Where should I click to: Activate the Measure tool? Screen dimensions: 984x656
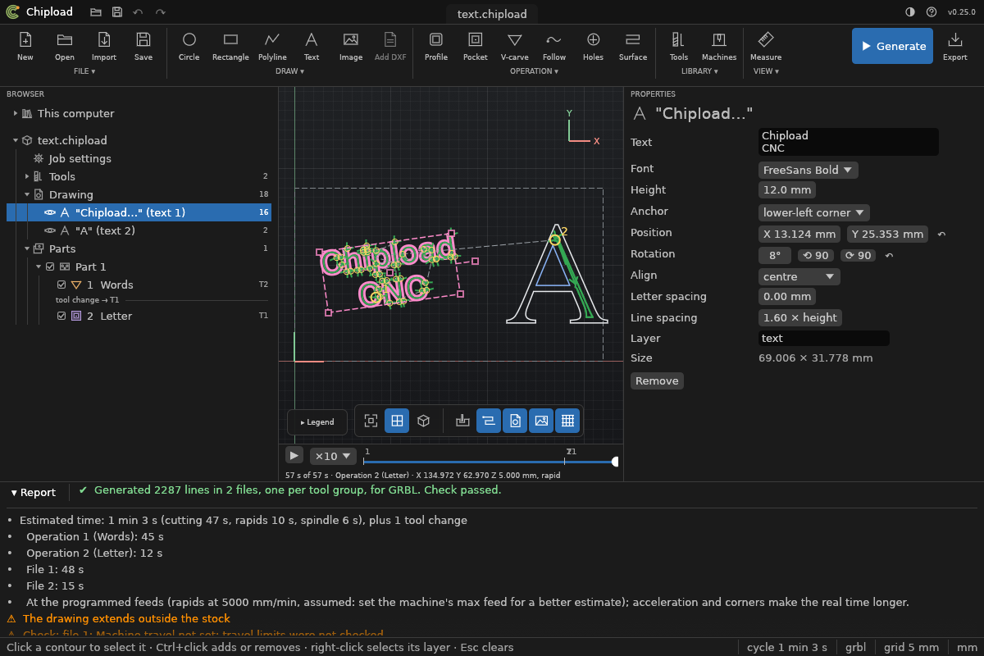point(766,46)
